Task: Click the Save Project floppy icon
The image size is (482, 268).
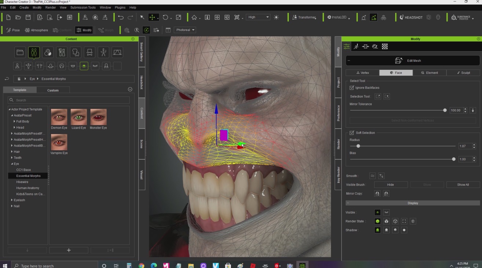Action: coord(28,17)
